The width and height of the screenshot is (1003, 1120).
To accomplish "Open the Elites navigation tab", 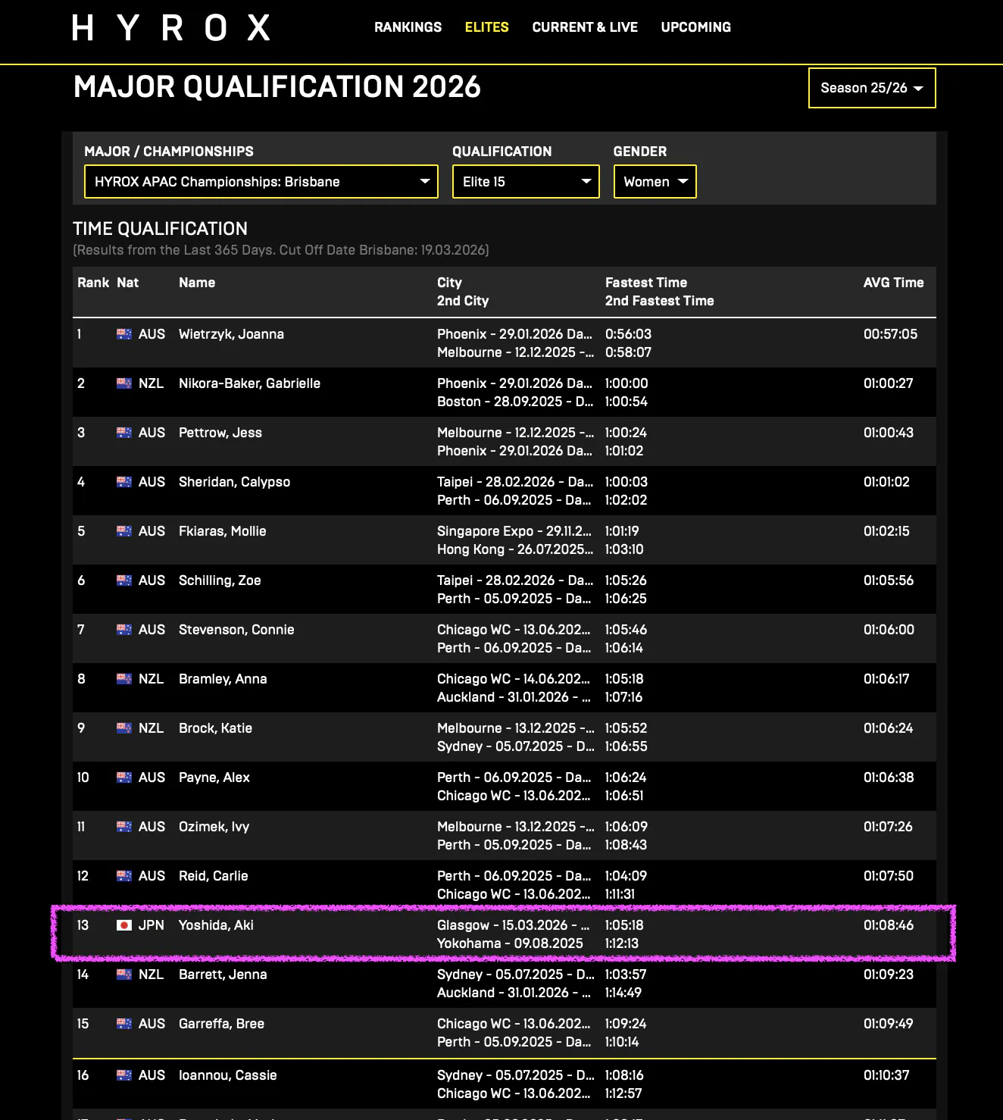I will [486, 27].
